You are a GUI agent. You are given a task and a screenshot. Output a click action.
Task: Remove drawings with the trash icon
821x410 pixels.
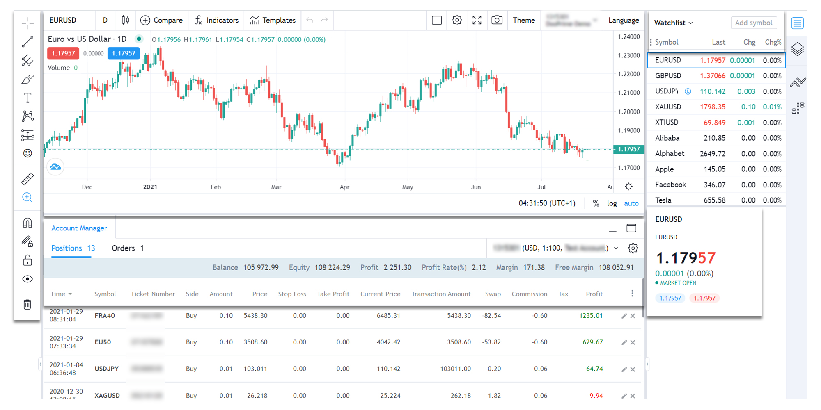28,304
